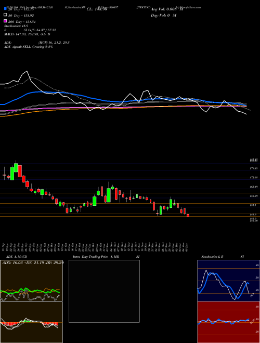Viewport: 260px width, 343px height.
Task: Select the '50 Day = 153.92' label
Action: (x=21, y=15)
